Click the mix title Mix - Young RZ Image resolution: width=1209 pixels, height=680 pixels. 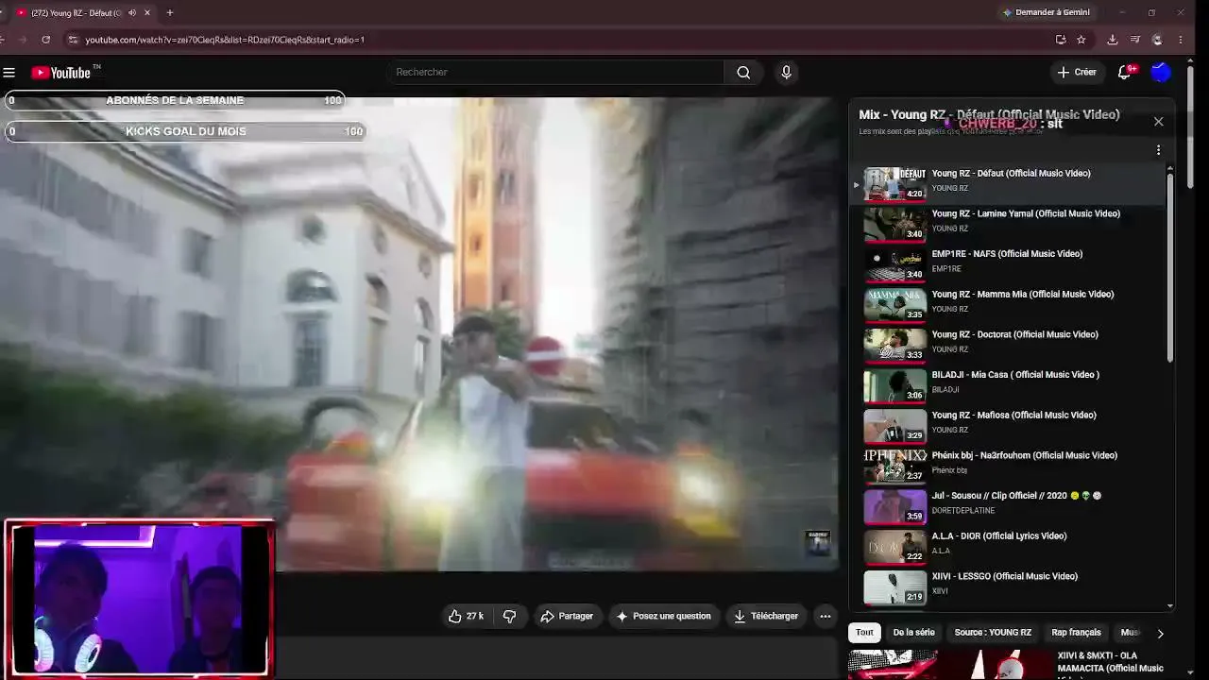click(989, 114)
